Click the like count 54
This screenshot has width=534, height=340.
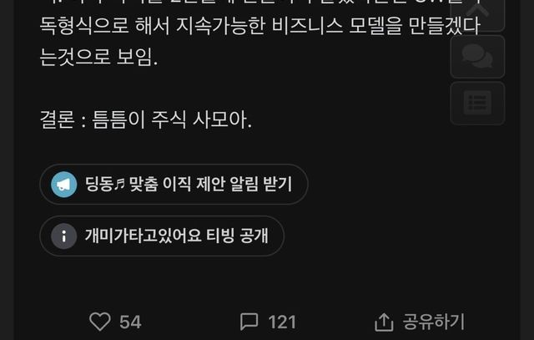coord(130,322)
